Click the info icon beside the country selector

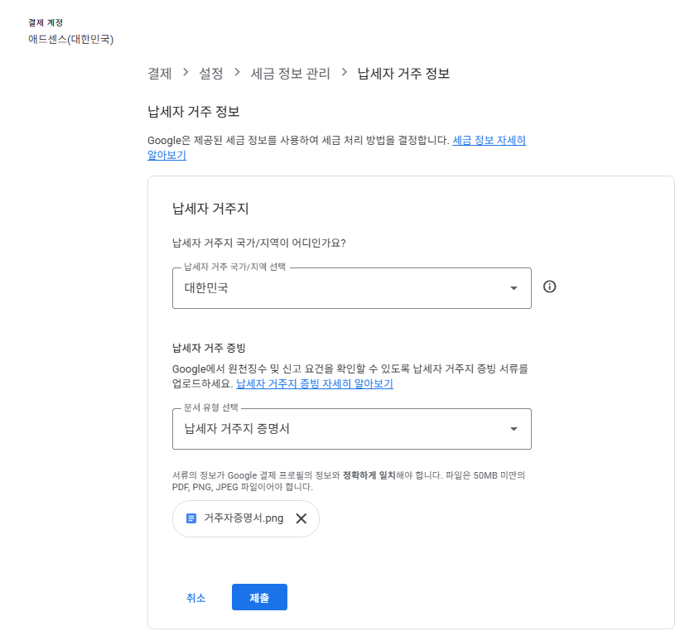549,287
